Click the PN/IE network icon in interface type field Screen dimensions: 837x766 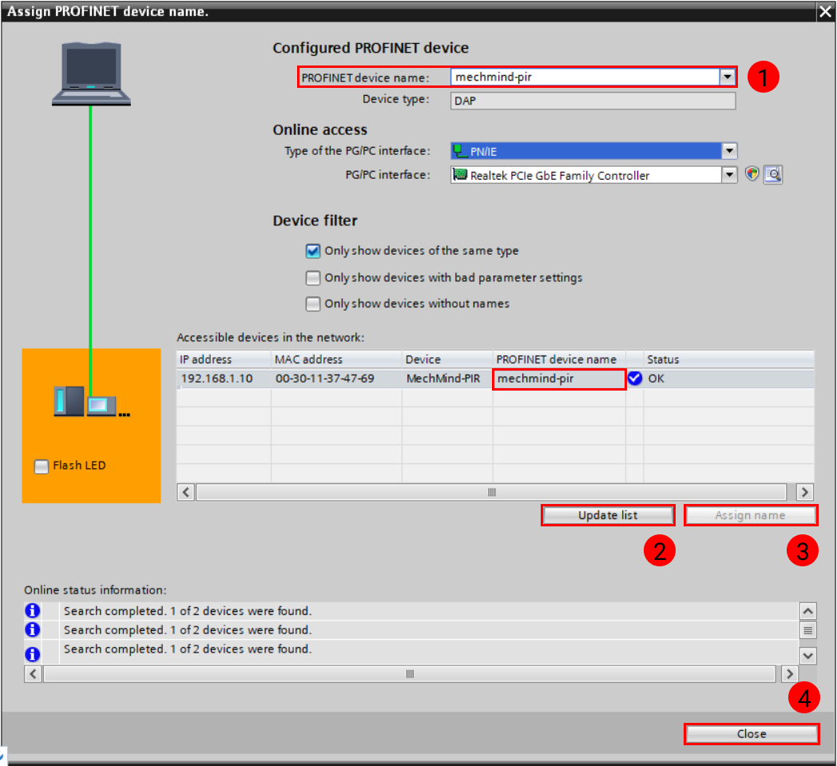(x=459, y=151)
